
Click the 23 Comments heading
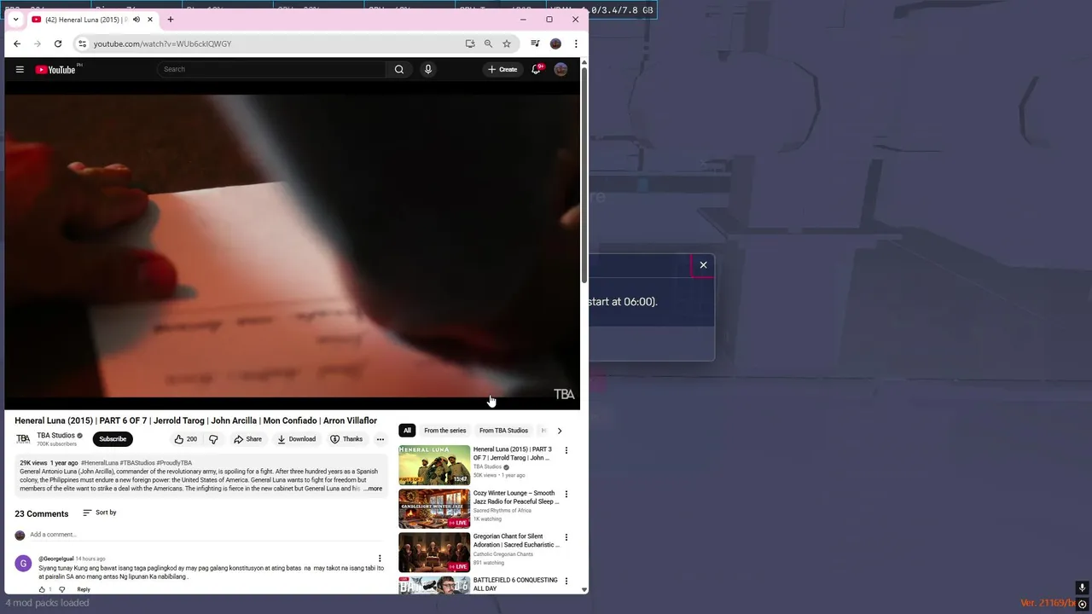click(x=41, y=514)
